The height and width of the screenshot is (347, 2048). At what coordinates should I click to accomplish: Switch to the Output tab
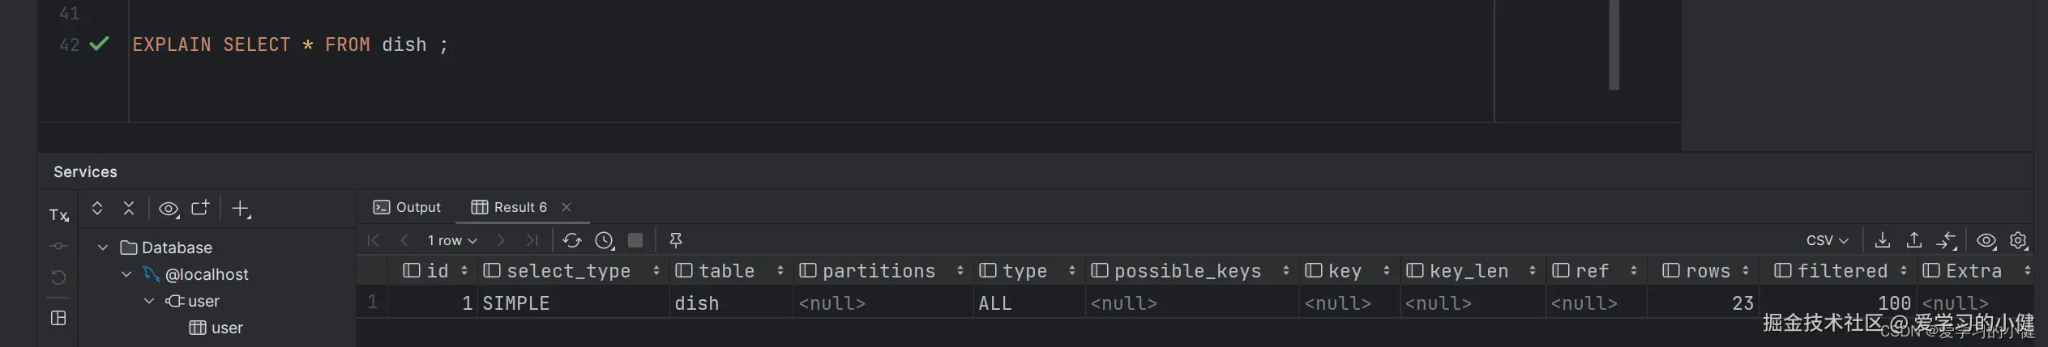[x=407, y=207]
